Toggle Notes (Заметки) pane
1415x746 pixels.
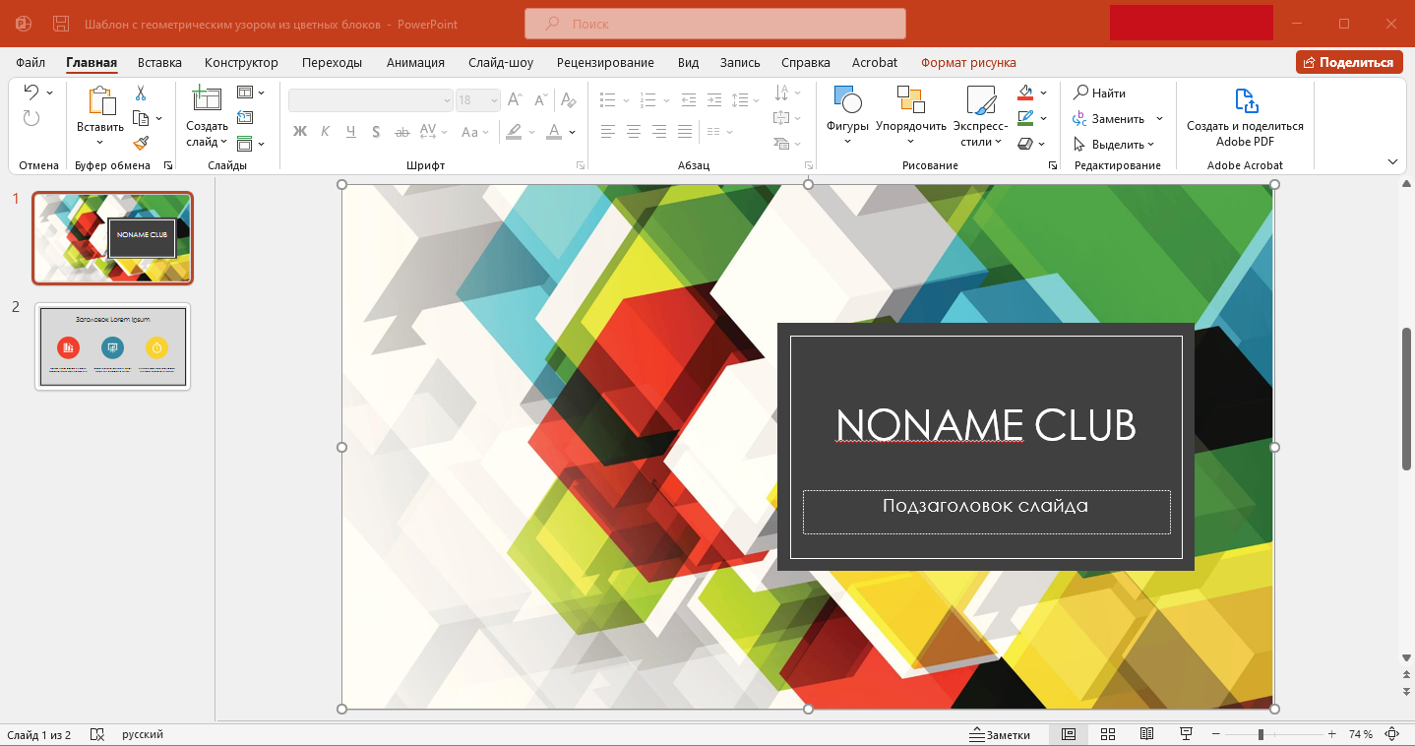pos(1000,734)
